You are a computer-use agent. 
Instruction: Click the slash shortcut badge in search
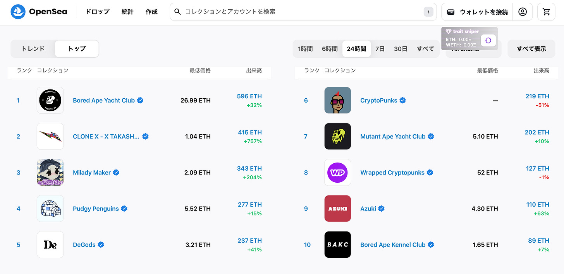[428, 12]
